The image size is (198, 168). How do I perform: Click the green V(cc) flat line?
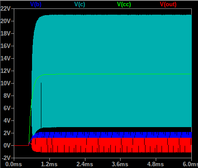[119, 74]
